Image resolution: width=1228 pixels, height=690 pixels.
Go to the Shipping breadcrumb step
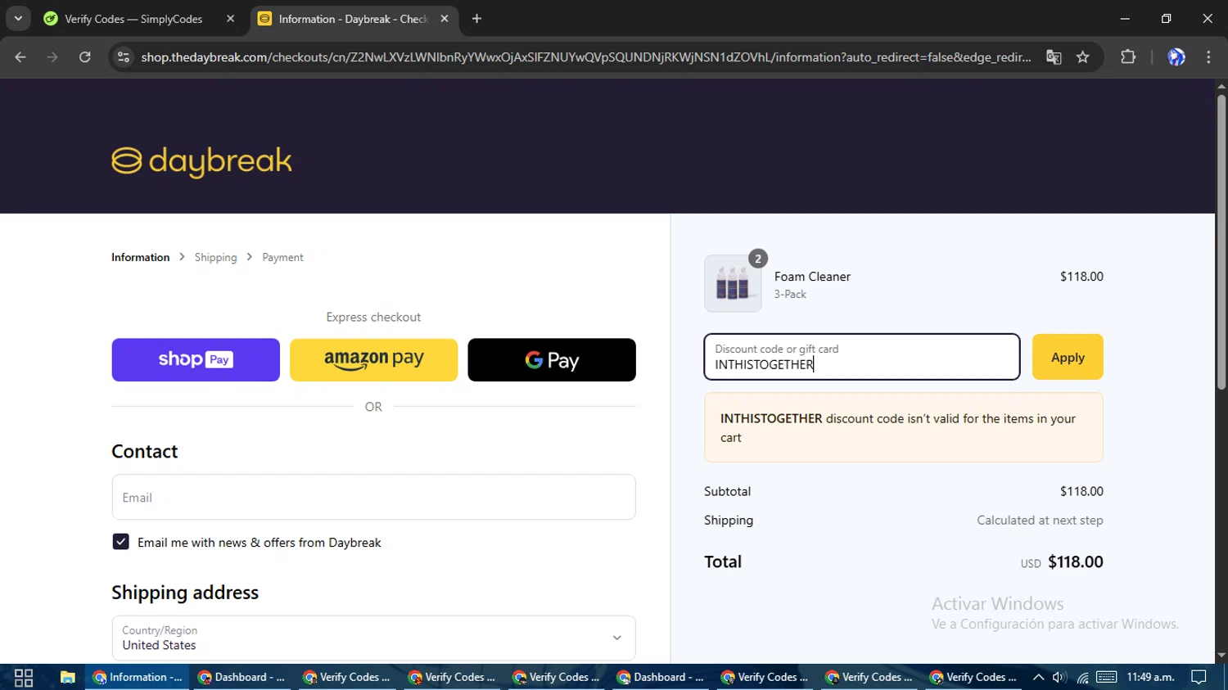click(x=215, y=257)
